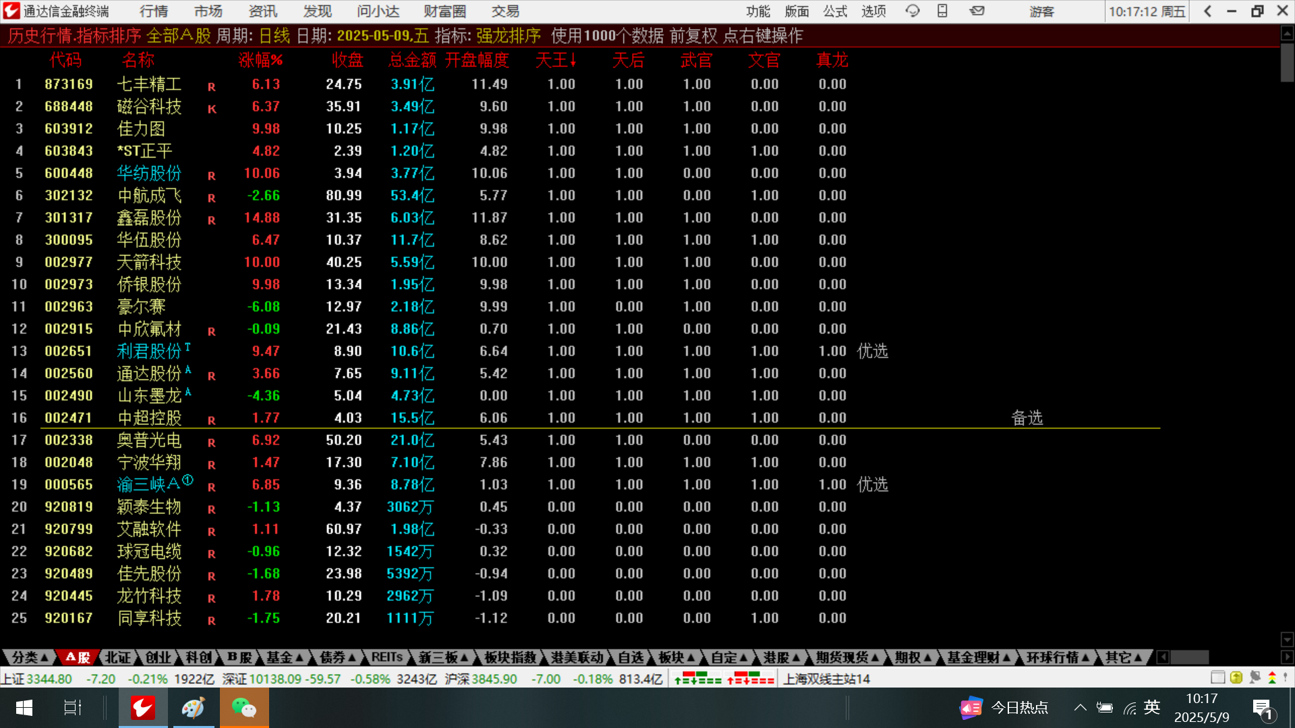Click the red-green arrows status bar icon
The width and height of the screenshot is (1295, 728).
1271,677
